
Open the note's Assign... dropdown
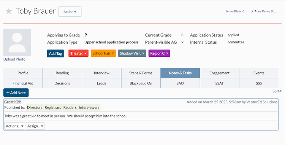pos(35,126)
